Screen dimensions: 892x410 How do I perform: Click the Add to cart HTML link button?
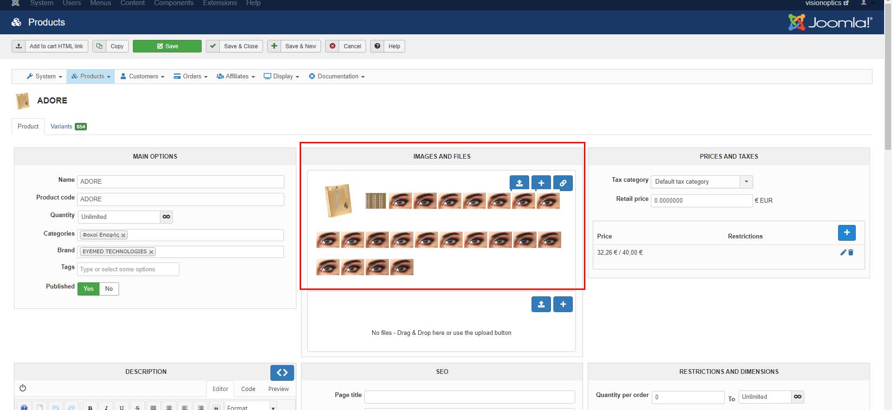tap(50, 46)
